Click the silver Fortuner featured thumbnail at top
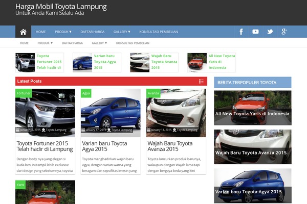This screenshot has width=307, height=204. coord(25,62)
